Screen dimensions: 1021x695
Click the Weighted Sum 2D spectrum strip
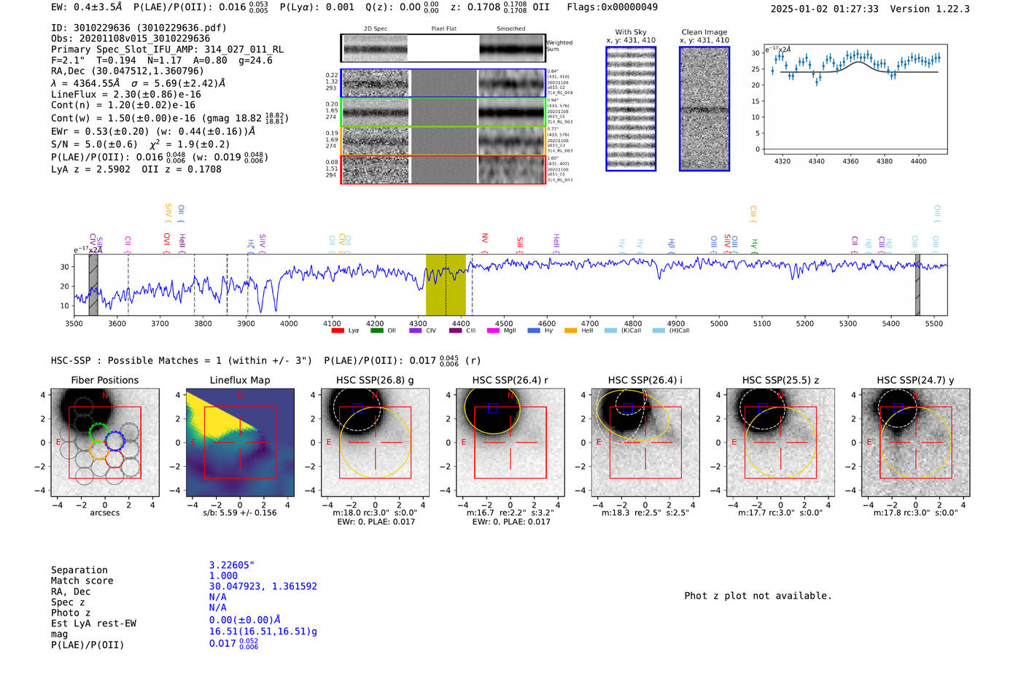pos(443,48)
